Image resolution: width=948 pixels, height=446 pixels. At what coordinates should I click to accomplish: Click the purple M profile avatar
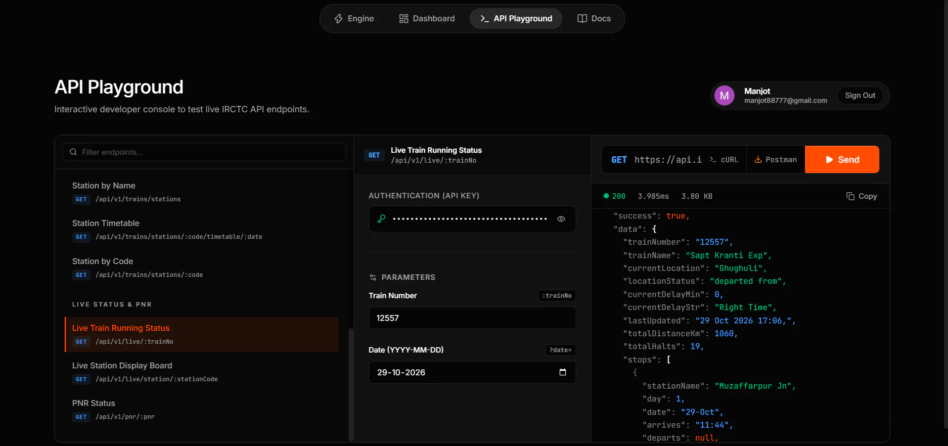click(x=724, y=95)
